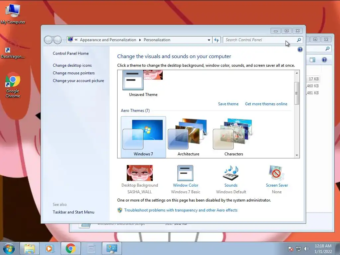The height and width of the screenshot is (255, 340).
Task: Open Control Panel Home
Action: point(71,53)
